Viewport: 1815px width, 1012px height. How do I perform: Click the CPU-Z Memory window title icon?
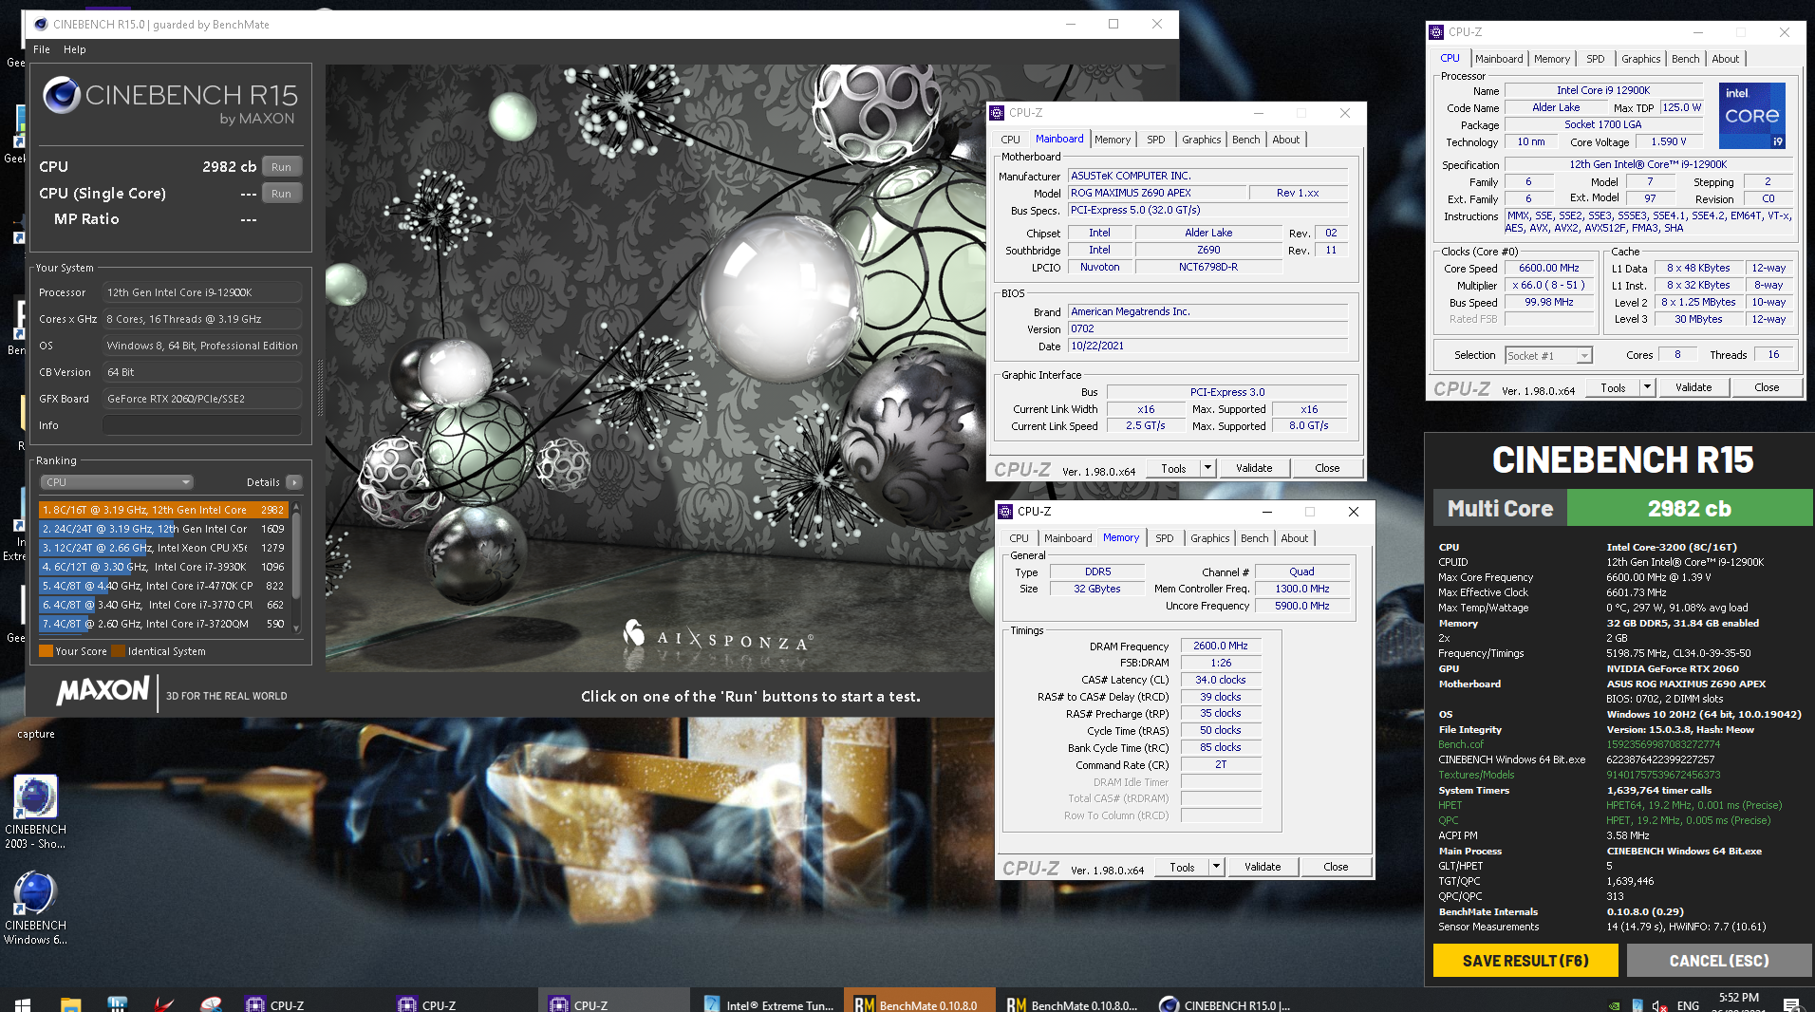point(1005,512)
